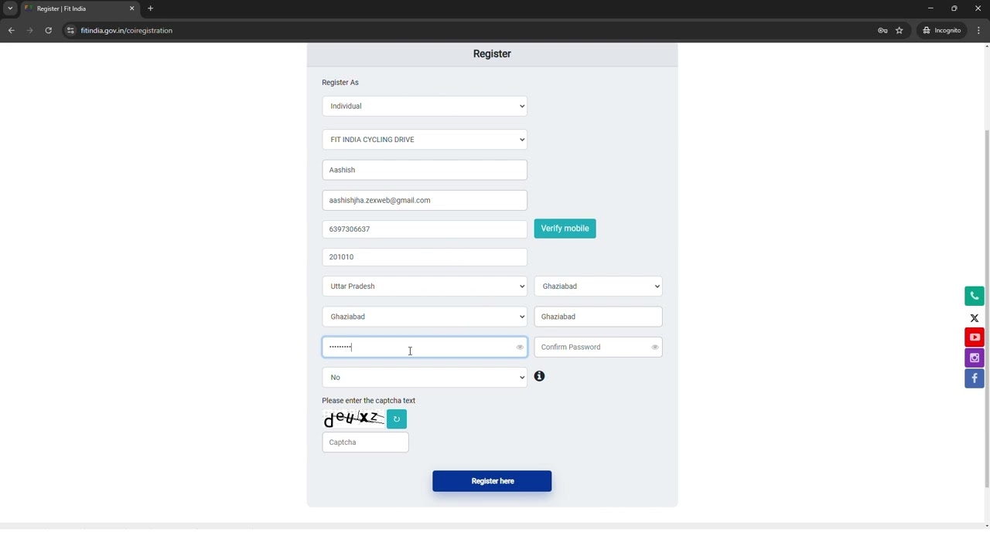Screen dimensions: 990x556
Task: Edit the Ghaziabad city text field
Action: click(x=598, y=317)
